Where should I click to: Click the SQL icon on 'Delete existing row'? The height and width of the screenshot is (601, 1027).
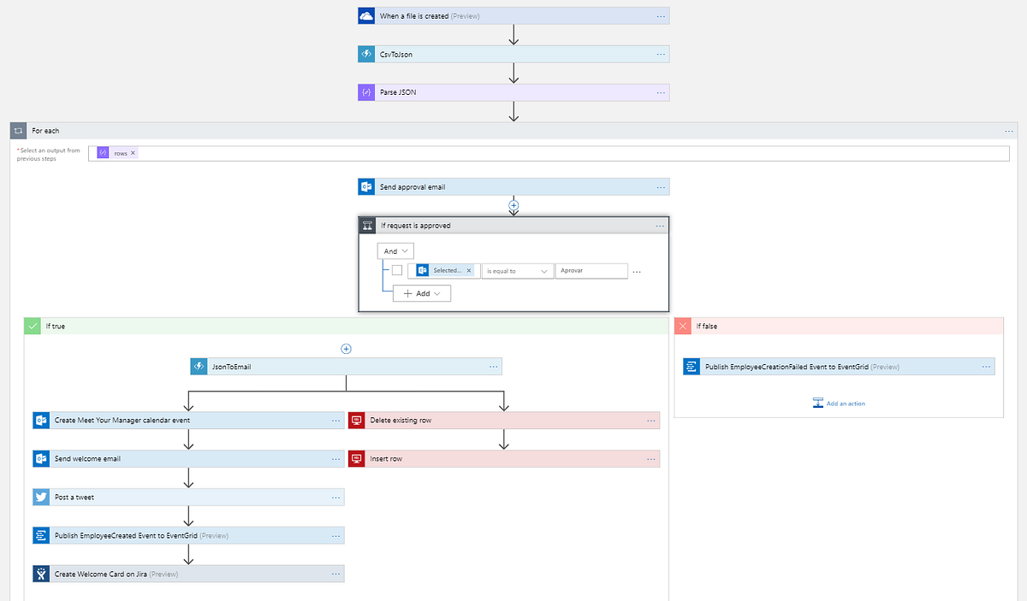(356, 420)
